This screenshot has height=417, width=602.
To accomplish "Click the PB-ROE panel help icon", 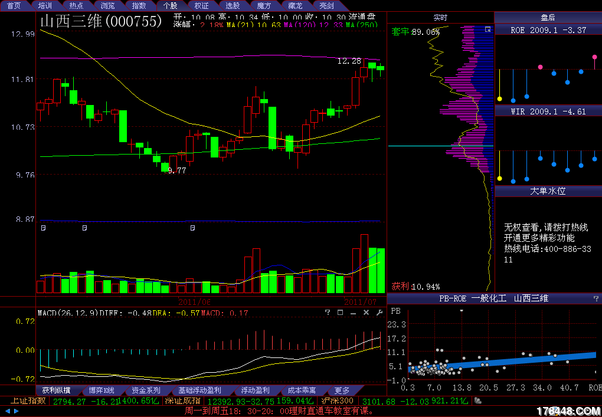I will [596, 299].
